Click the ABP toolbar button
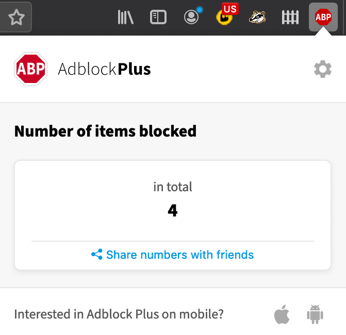The width and height of the screenshot is (346, 335). 323,18
